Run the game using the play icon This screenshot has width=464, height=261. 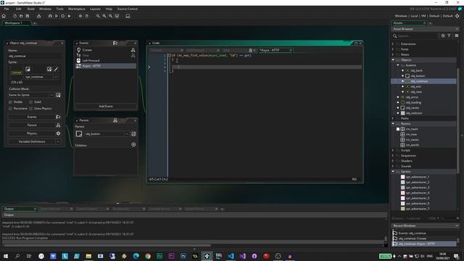[x=57, y=16]
